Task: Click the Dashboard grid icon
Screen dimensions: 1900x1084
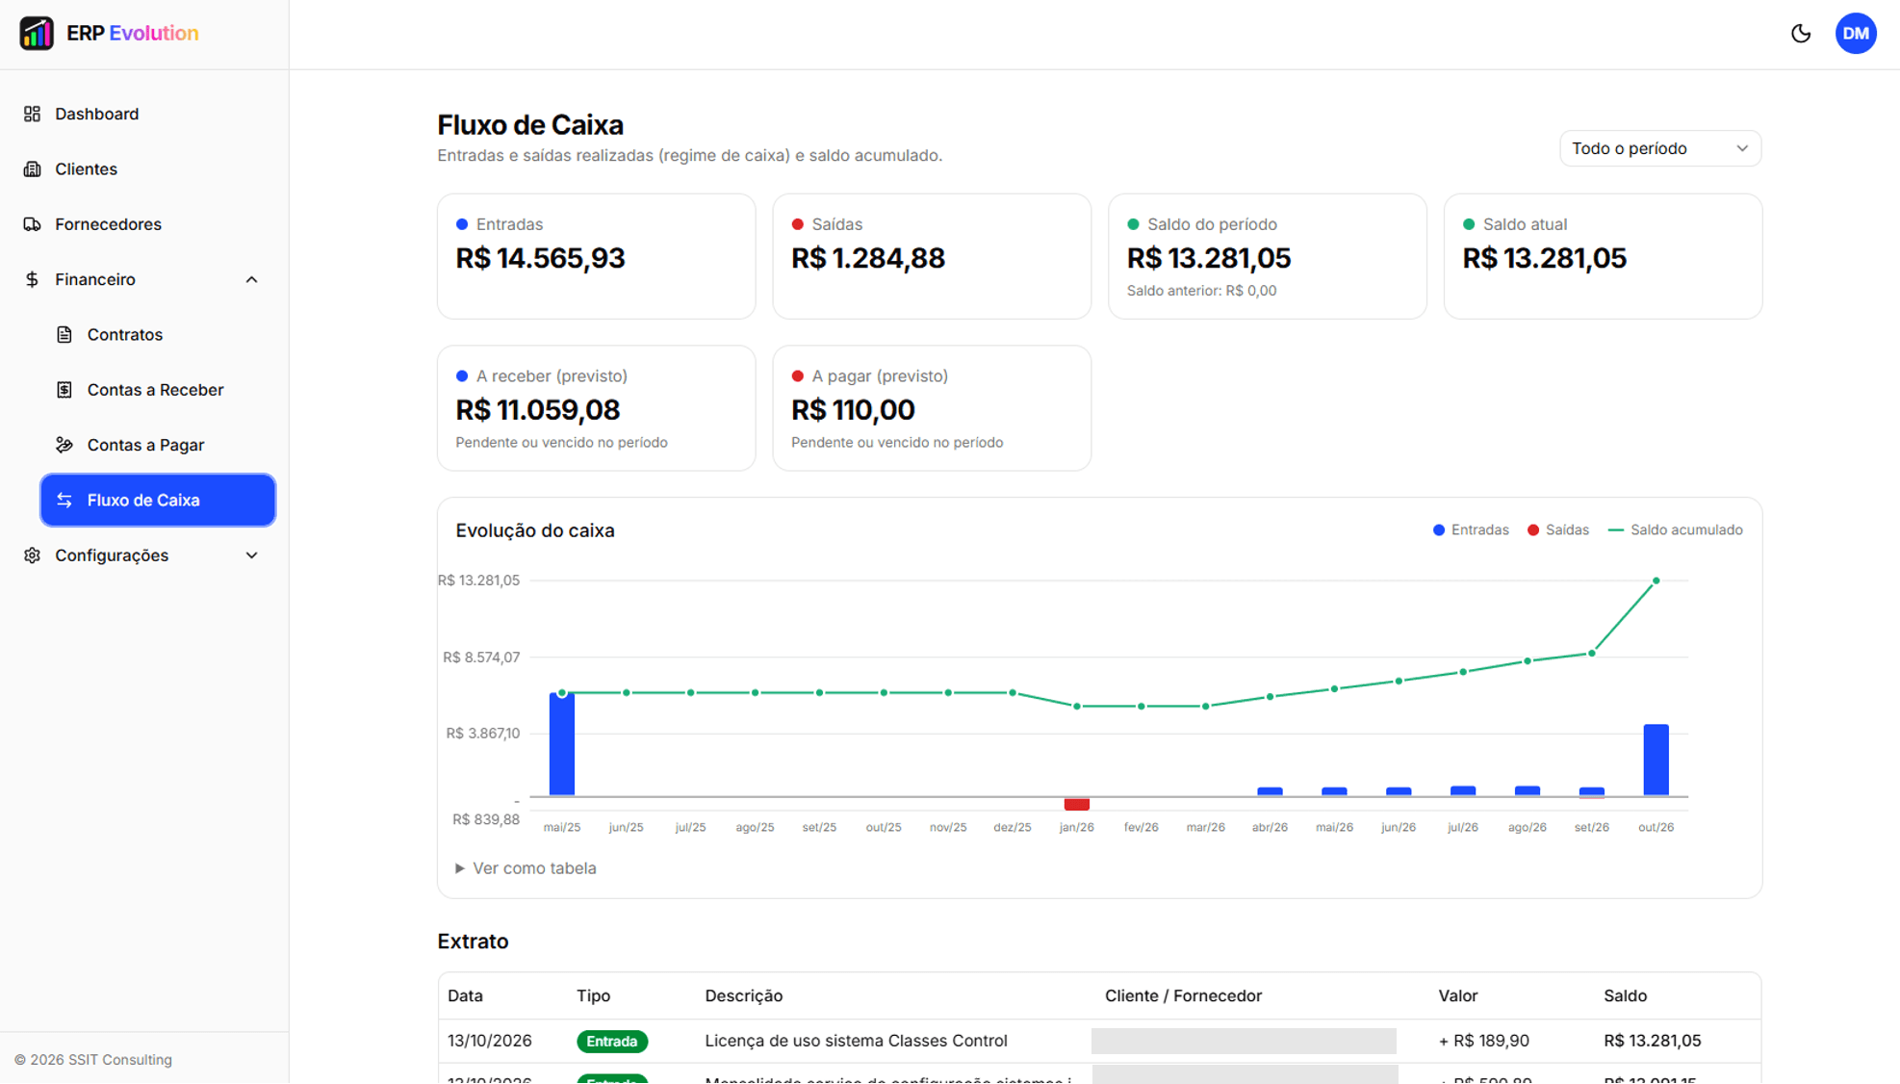Action: tap(32, 114)
